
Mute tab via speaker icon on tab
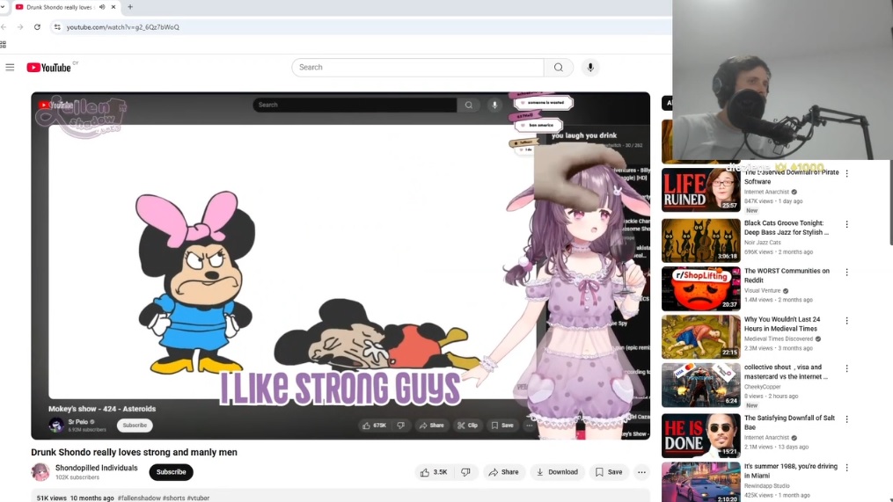[x=102, y=7]
